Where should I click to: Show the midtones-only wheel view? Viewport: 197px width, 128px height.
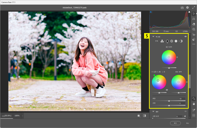172,41
